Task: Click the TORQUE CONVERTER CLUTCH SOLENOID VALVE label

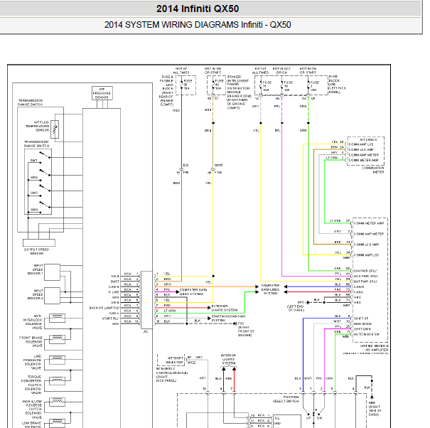Action: coord(31,385)
